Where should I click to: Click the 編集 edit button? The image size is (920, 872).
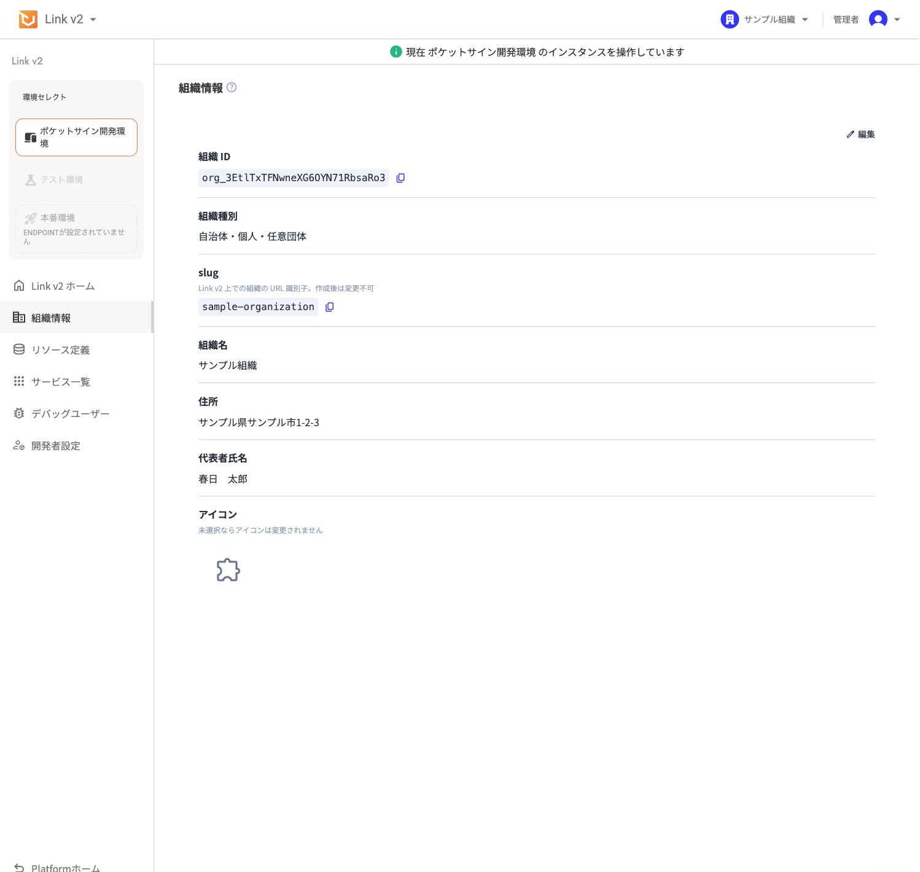point(860,134)
